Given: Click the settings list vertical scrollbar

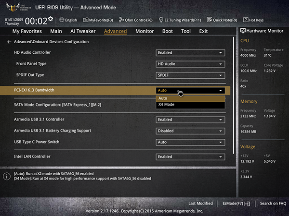Looking at the screenshot, I should (x=234, y=96).
